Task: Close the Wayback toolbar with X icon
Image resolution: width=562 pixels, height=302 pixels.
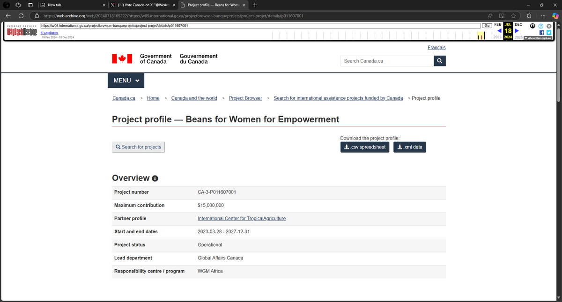Action: (x=548, y=26)
